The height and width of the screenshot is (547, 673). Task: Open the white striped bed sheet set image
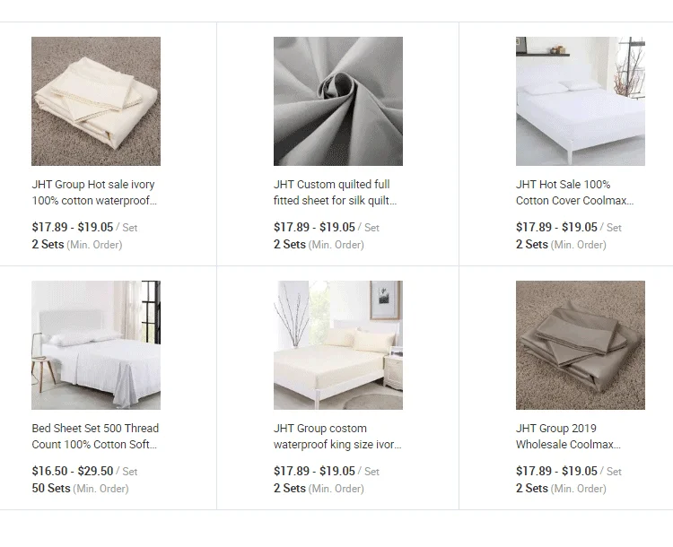96,345
